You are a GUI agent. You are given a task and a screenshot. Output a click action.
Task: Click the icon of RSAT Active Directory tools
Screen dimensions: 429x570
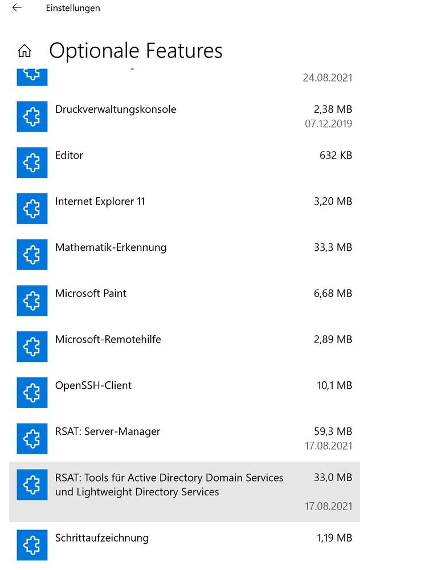(32, 484)
